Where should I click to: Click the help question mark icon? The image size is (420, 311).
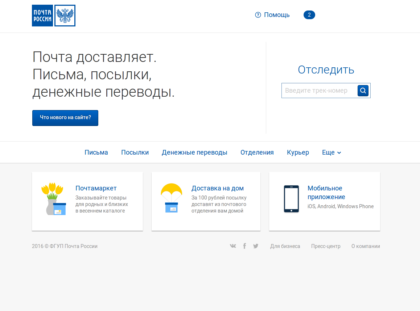(x=258, y=15)
